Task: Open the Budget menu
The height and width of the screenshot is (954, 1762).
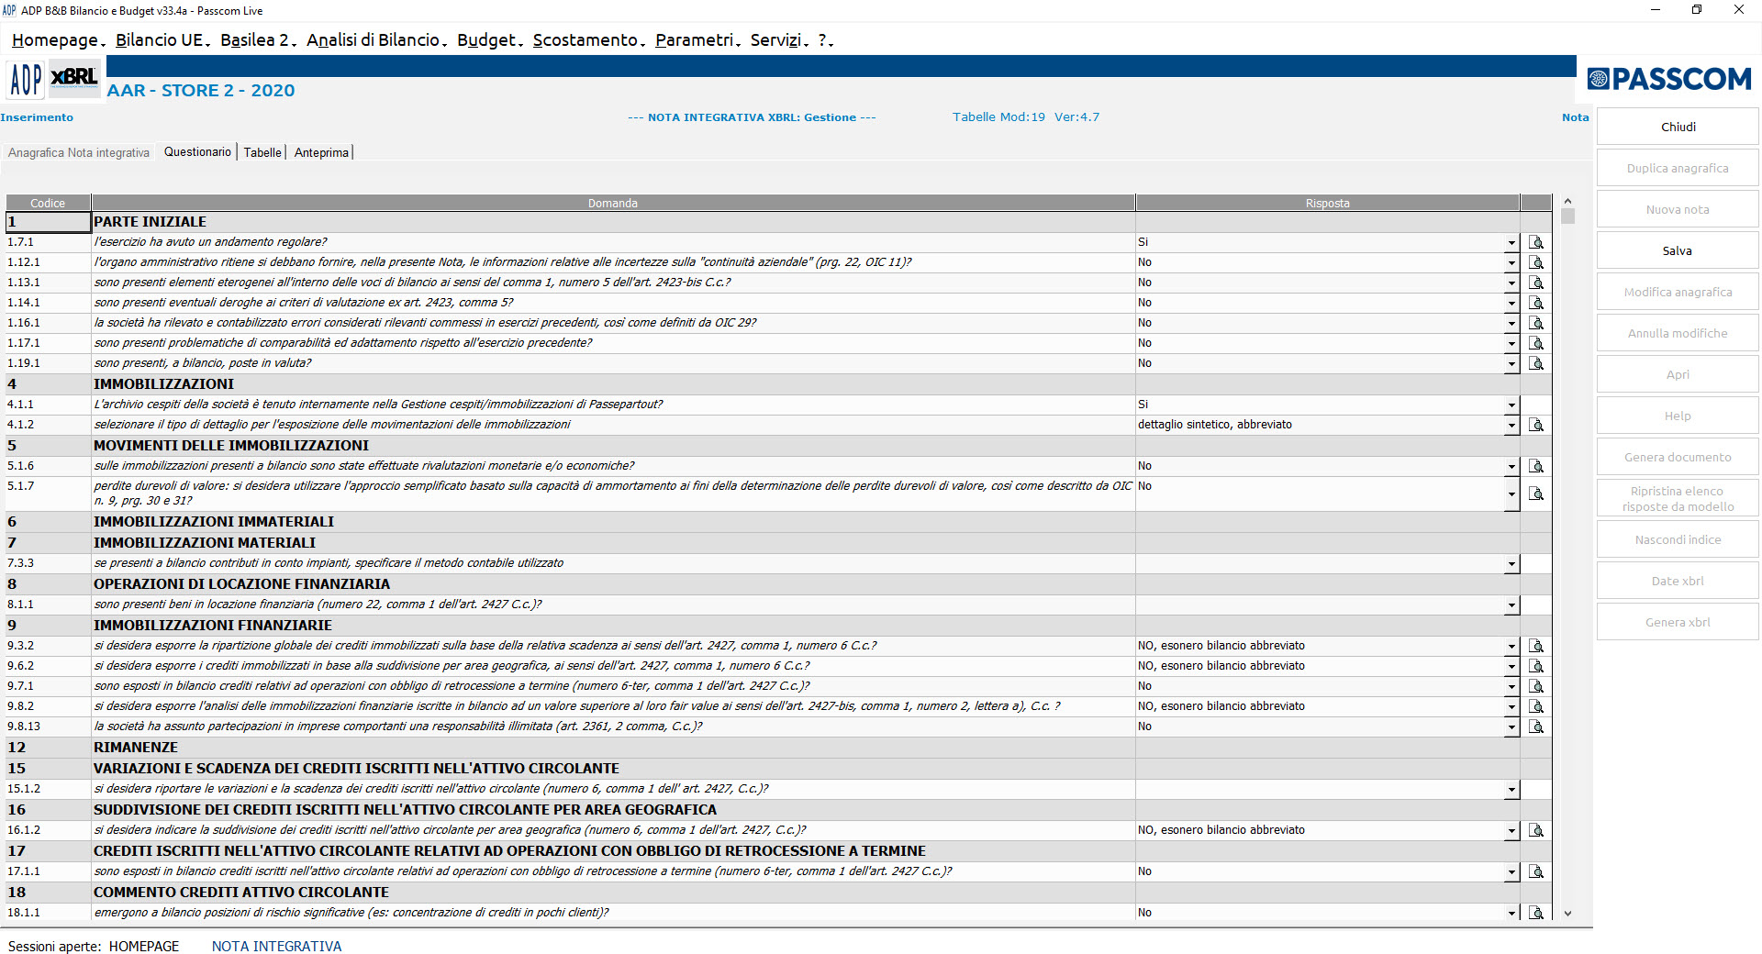Action: click(x=490, y=40)
